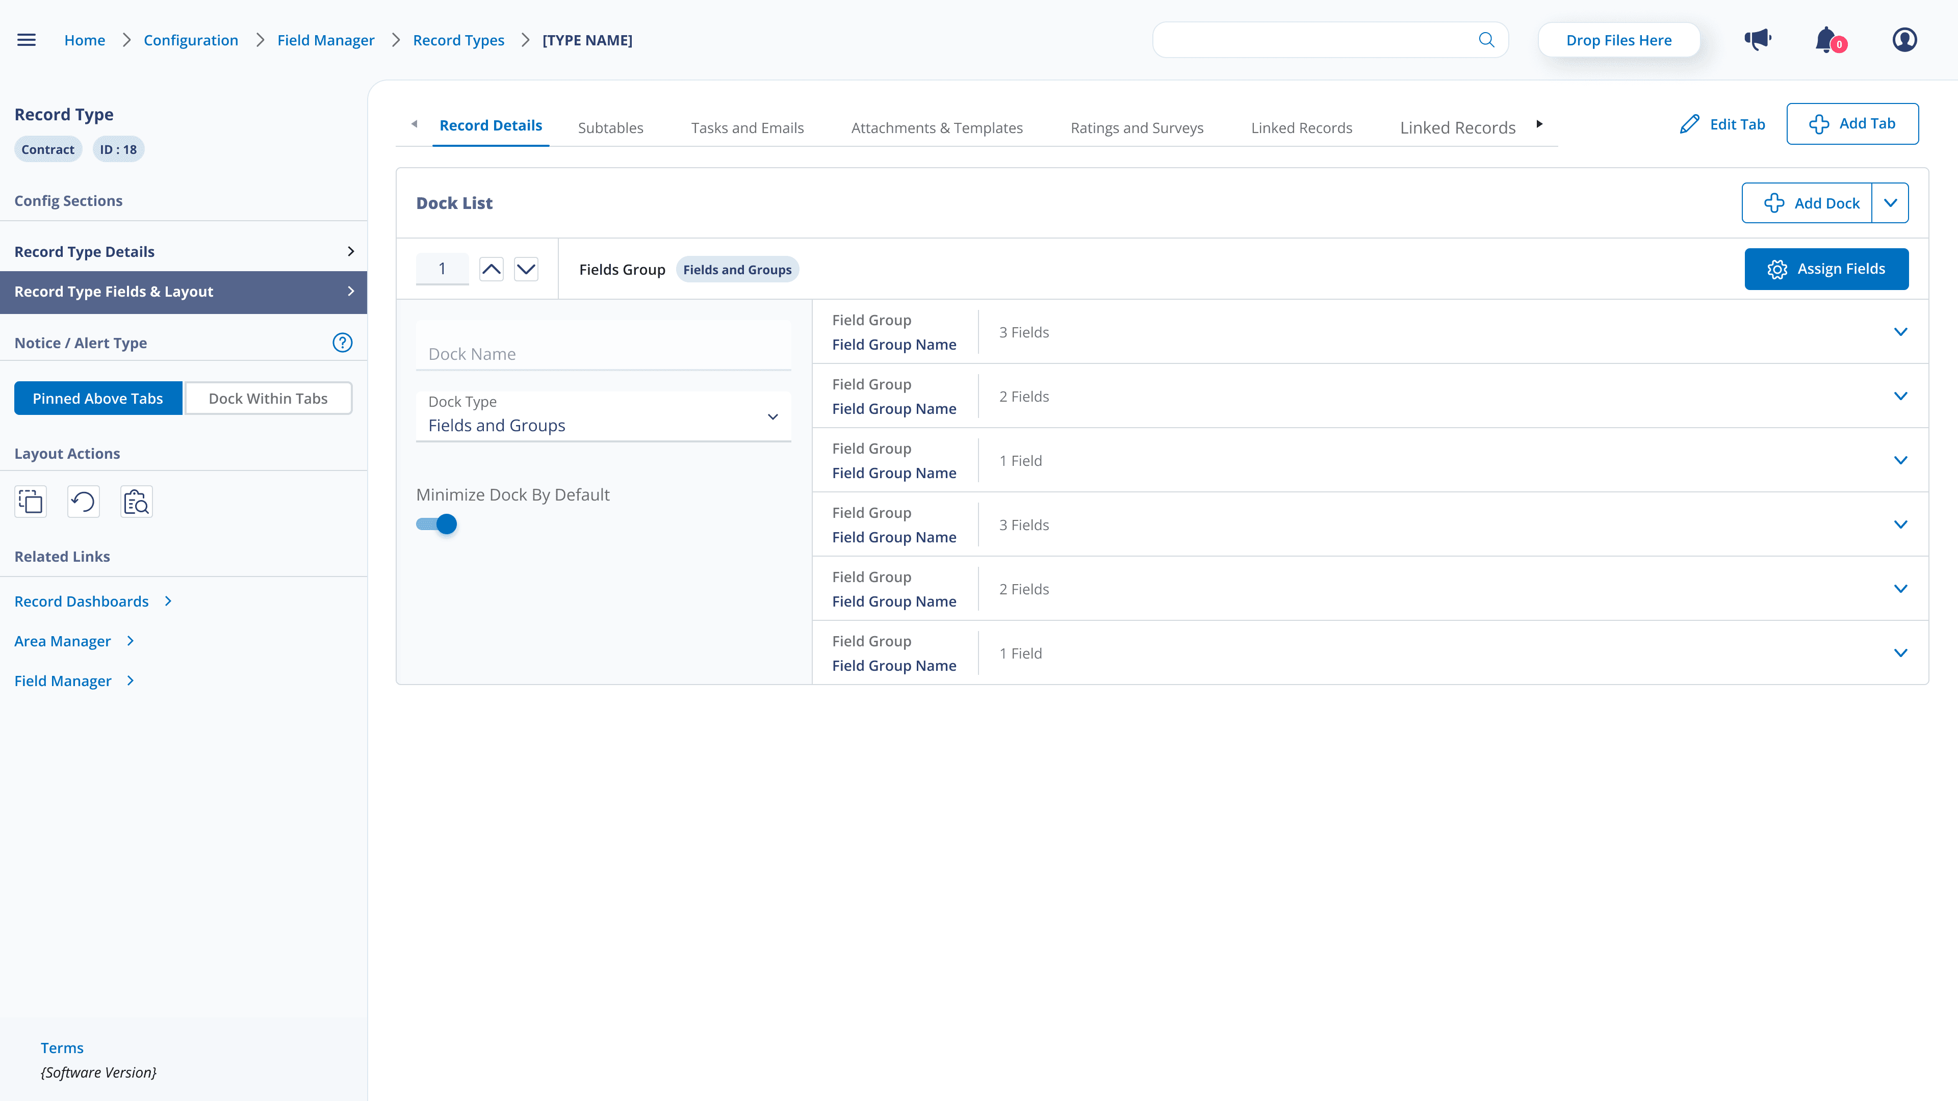
Task: Open the Add Dock dropdown arrow
Action: (x=1891, y=203)
